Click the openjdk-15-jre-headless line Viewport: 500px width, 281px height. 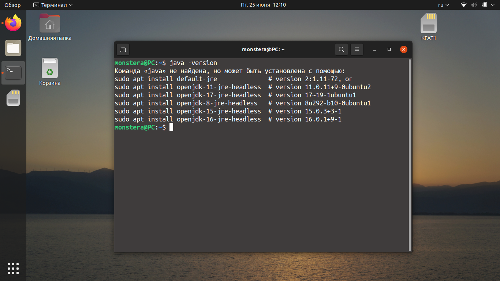tap(228, 111)
